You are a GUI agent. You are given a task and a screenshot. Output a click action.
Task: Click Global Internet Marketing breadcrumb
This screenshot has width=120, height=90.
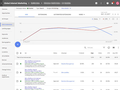coord(15,3)
